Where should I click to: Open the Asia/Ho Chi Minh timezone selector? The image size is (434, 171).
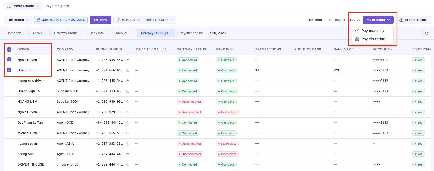pyautogui.click(x=145, y=20)
